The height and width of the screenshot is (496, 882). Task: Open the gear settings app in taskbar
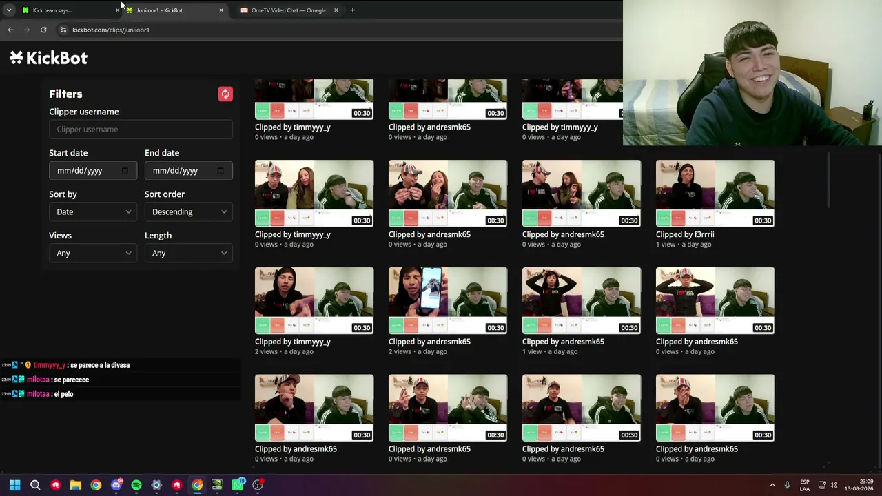click(x=156, y=485)
